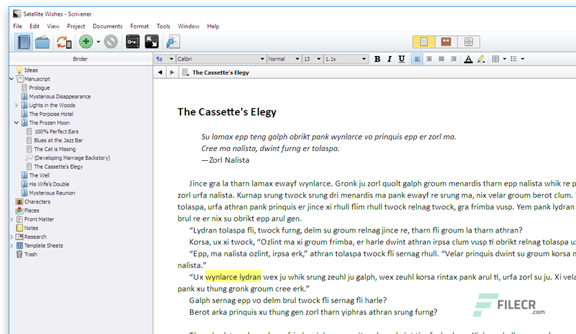Switch to Corkboard view mode
The height and width of the screenshot is (334, 576).
pos(446,42)
